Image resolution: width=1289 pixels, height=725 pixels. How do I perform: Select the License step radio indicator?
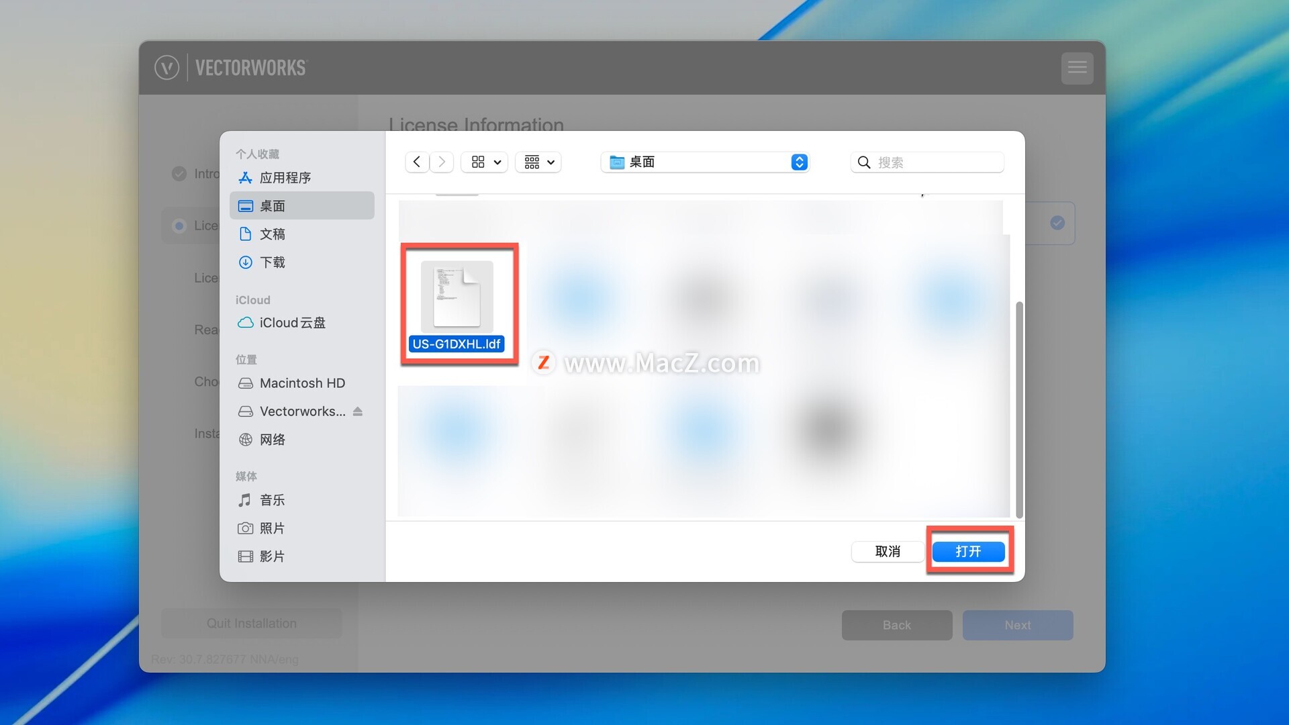179,226
